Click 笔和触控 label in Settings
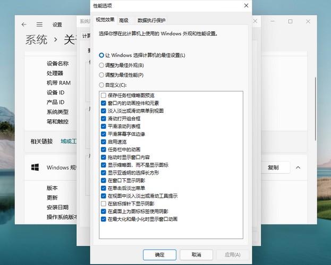331x265 pixels. 57,122
